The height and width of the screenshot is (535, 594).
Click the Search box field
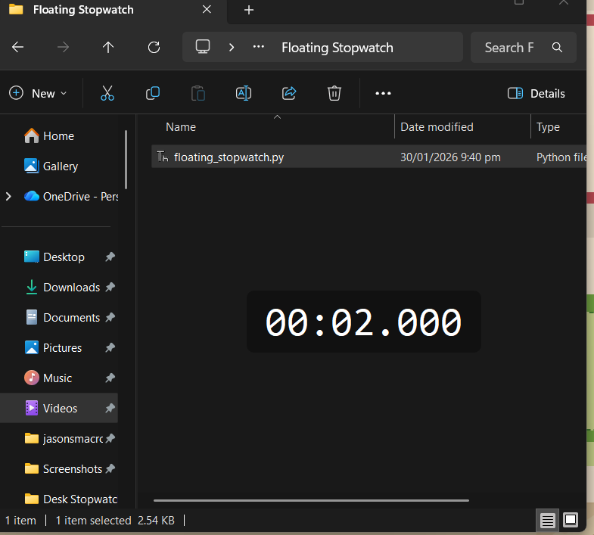515,47
